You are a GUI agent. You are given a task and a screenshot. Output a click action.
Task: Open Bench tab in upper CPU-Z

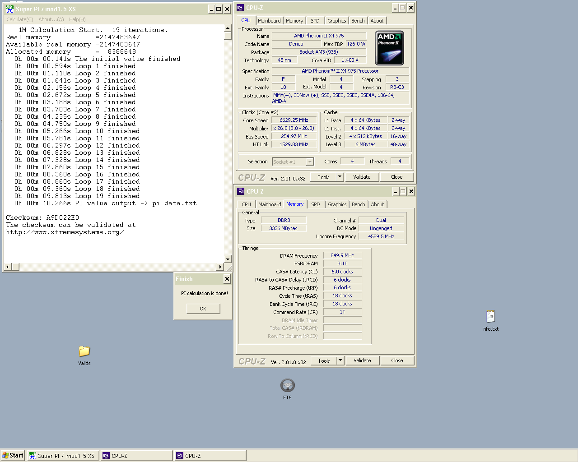[358, 21]
